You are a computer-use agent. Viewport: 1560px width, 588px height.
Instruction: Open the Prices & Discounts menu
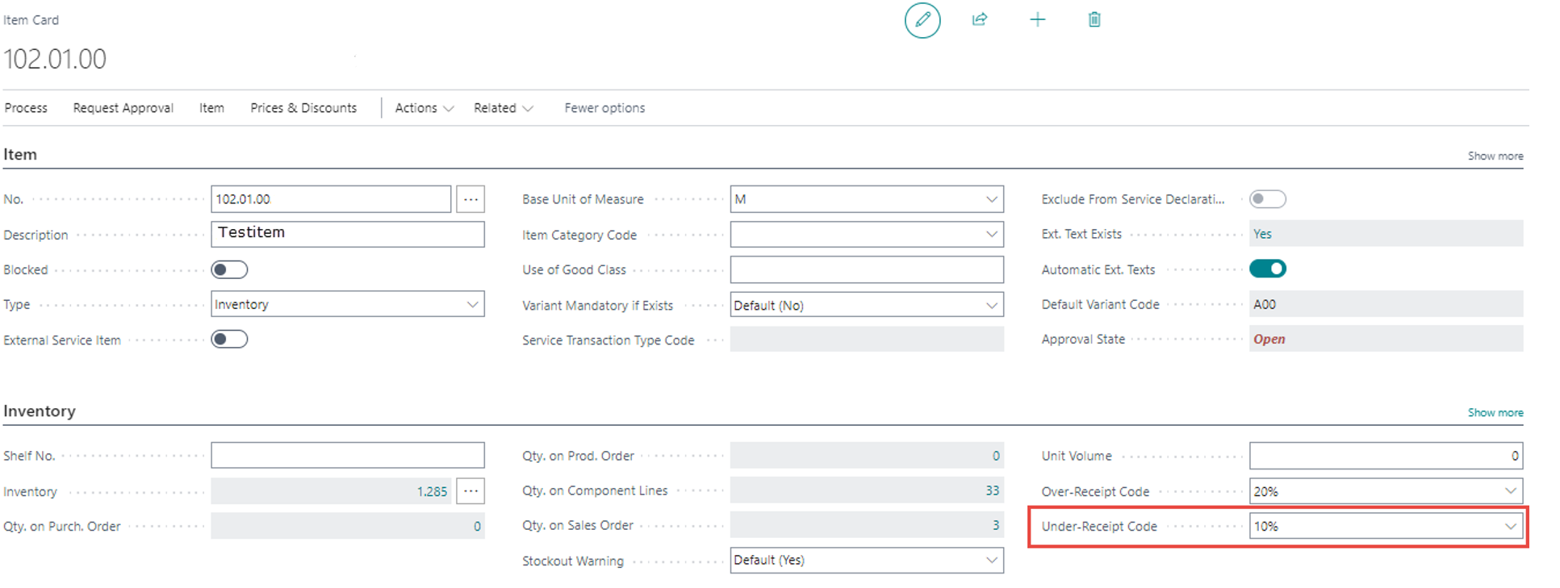coord(303,108)
